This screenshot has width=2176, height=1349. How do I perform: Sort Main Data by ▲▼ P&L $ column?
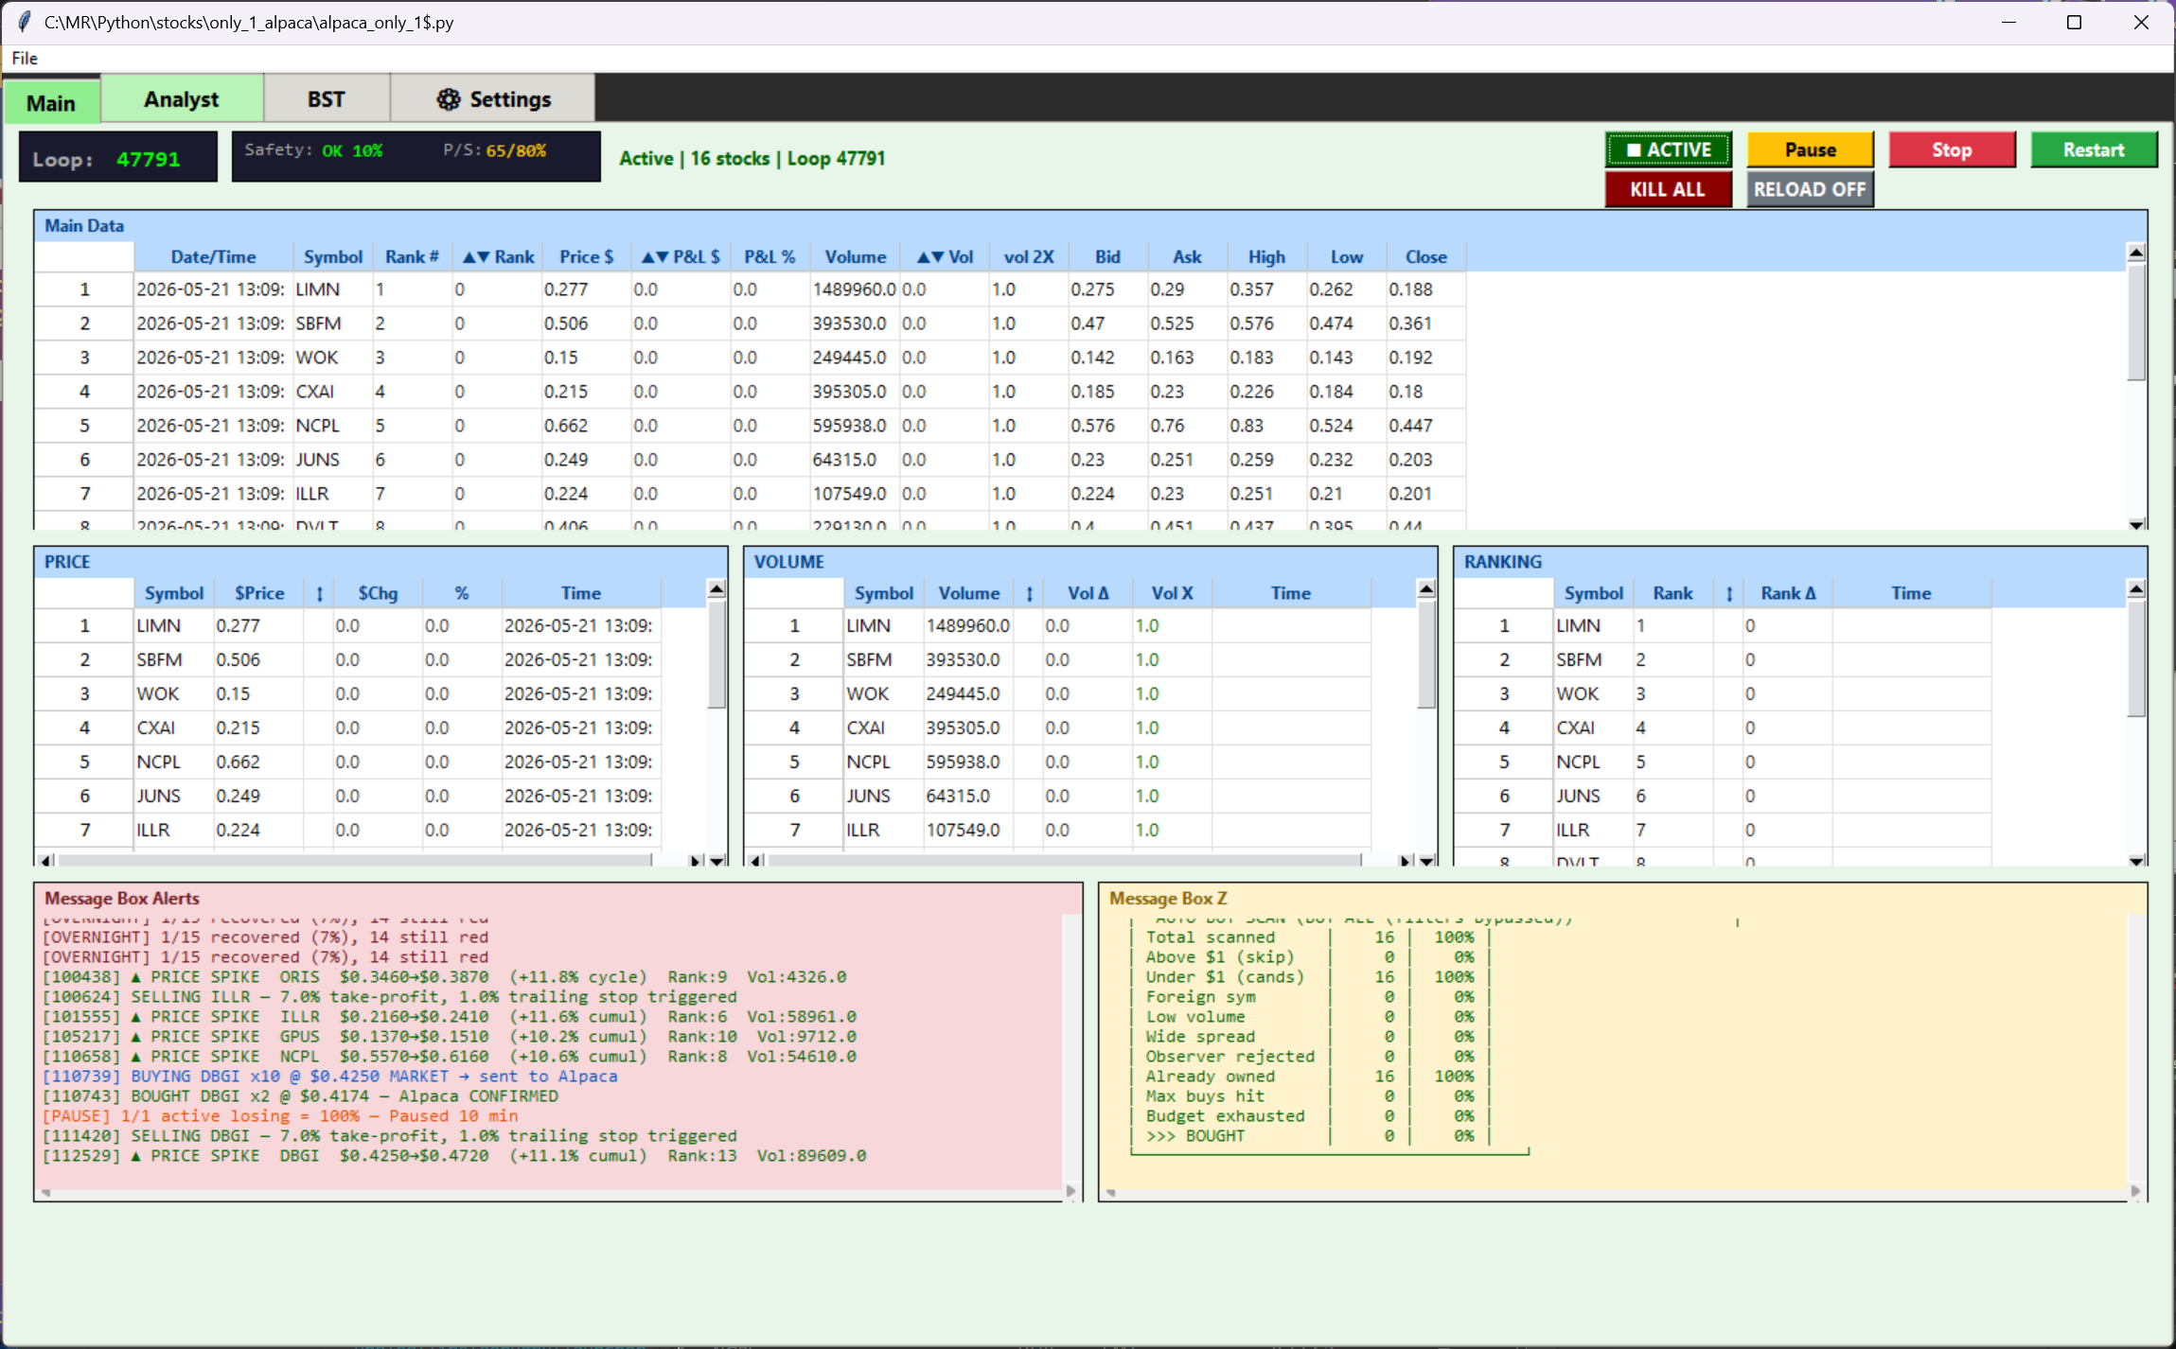pyautogui.click(x=681, y=256)
